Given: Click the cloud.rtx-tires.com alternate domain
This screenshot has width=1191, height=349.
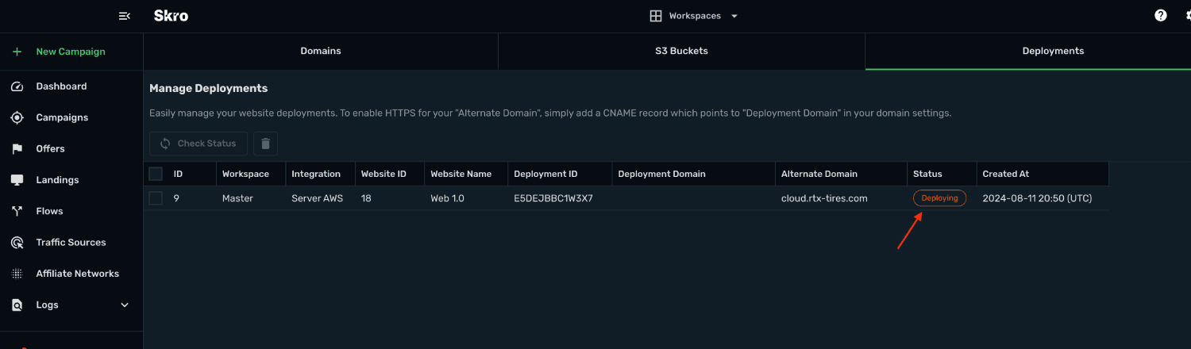Looking at the screenshot, I should 824,198.
